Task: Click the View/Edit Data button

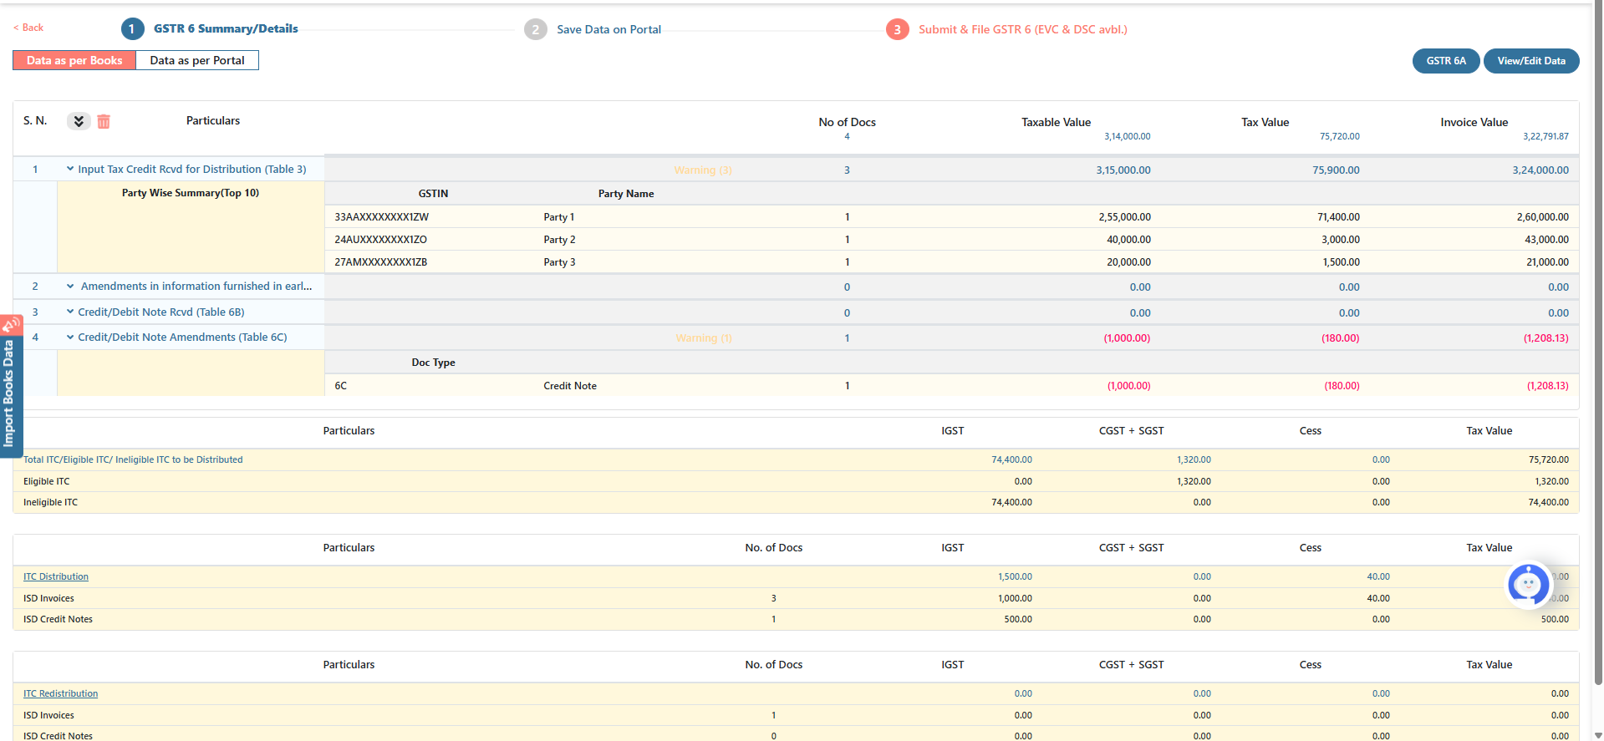Action: coord(1530,61)
